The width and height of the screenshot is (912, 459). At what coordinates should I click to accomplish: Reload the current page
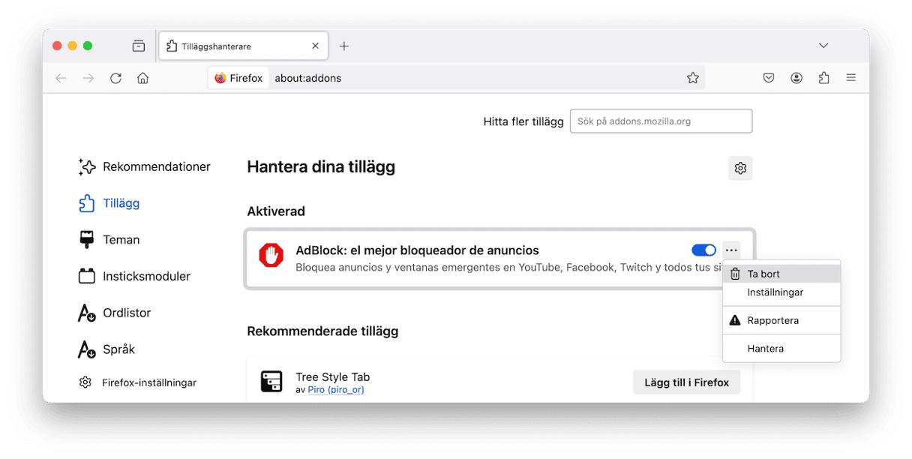[115, 78]
